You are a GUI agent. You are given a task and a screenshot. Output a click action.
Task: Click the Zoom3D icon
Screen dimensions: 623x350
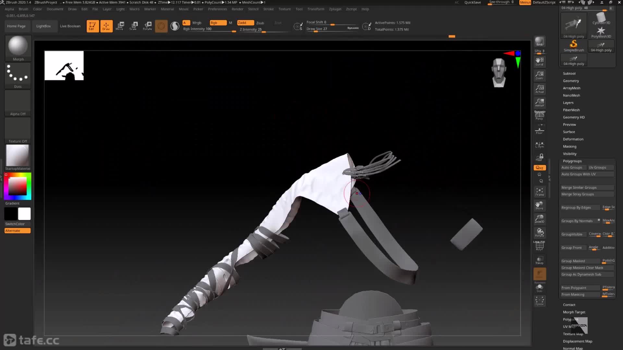click(540, 219)
